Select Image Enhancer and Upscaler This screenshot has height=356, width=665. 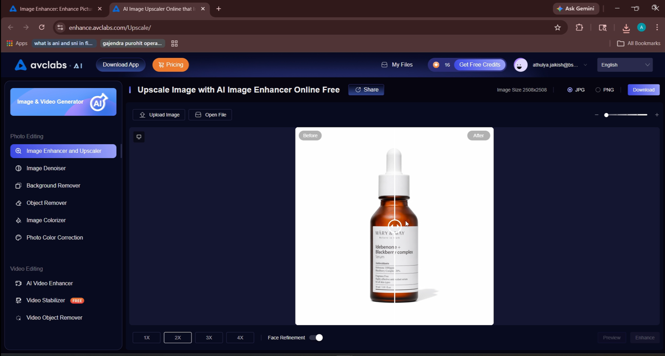coord(63,151)
